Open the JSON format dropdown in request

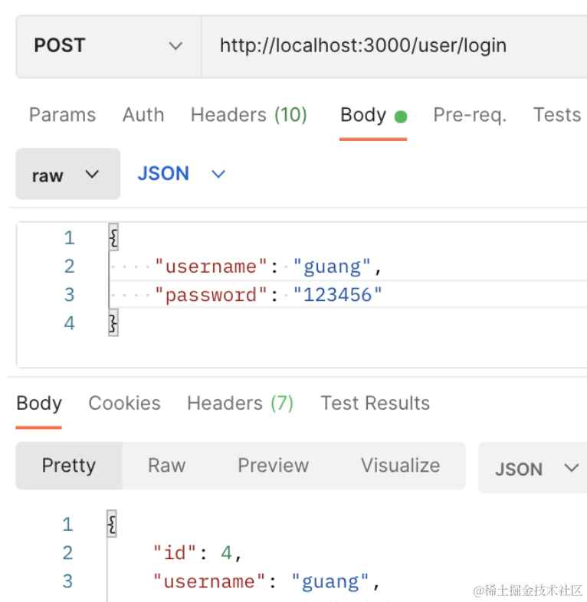point(182,174)
